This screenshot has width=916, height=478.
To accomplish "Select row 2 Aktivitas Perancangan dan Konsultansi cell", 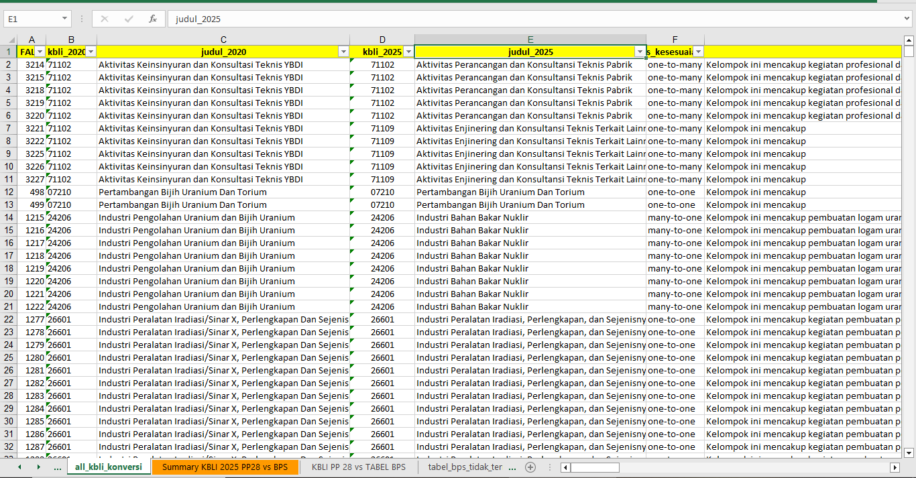I will pos(530,64).
